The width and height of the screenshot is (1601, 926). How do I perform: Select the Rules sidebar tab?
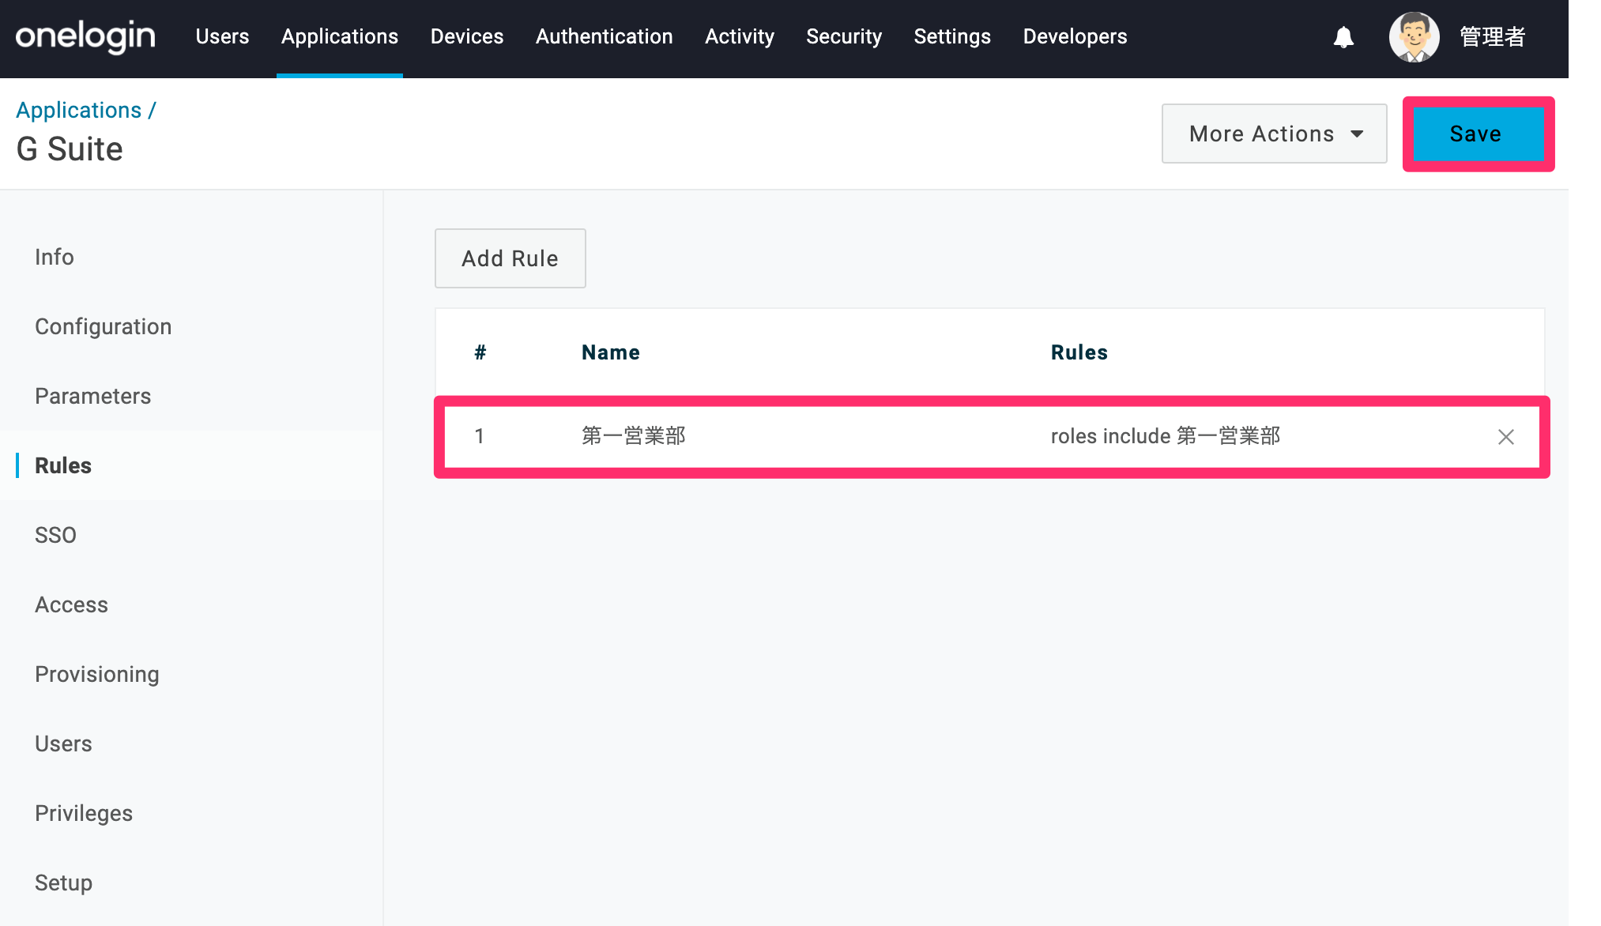point(63,465)
